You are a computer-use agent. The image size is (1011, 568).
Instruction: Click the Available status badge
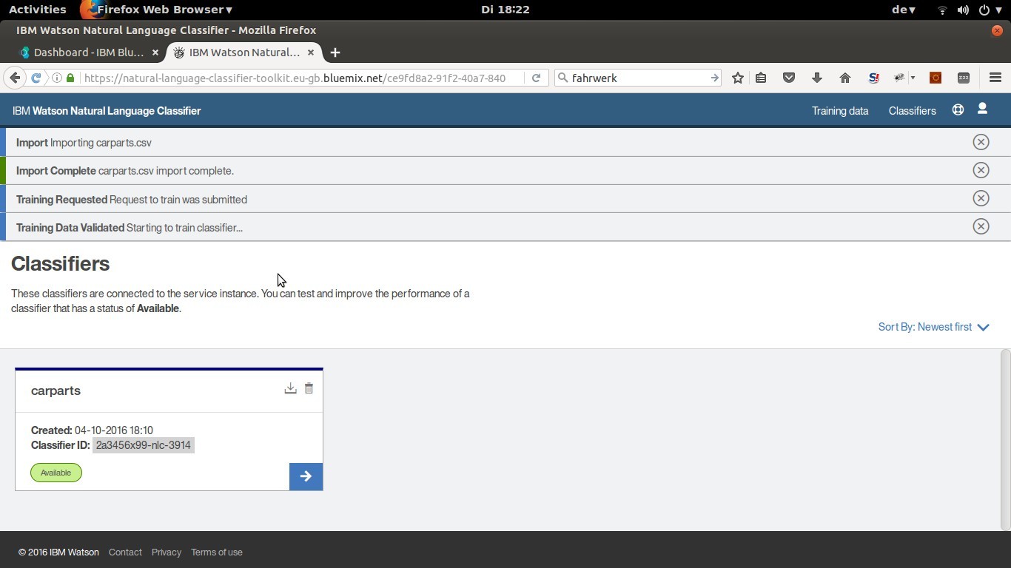coord(56,473)
